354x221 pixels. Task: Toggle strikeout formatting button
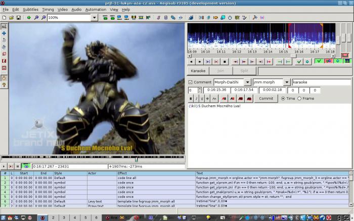click(x=208, y=99)
